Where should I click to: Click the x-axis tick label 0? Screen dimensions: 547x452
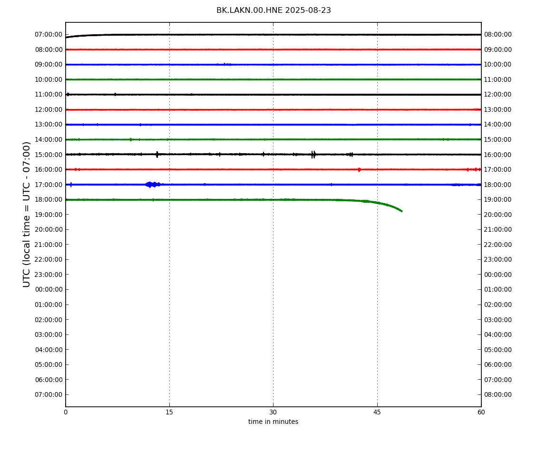[66, 412]
